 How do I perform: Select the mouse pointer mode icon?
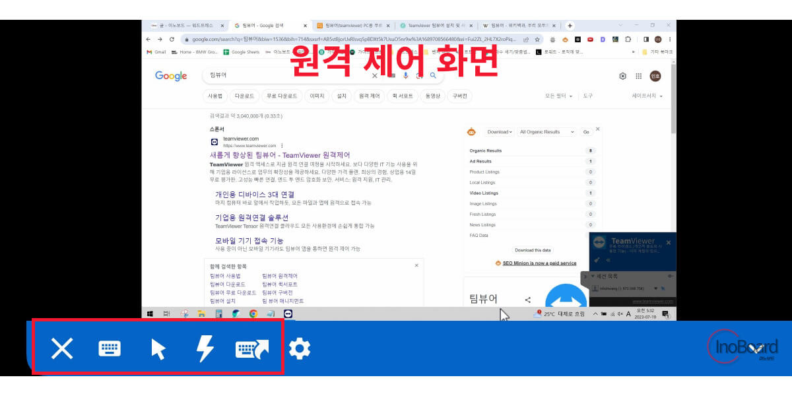point(158,348)
